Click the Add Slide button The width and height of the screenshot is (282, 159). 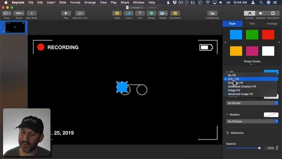[32, 13]
